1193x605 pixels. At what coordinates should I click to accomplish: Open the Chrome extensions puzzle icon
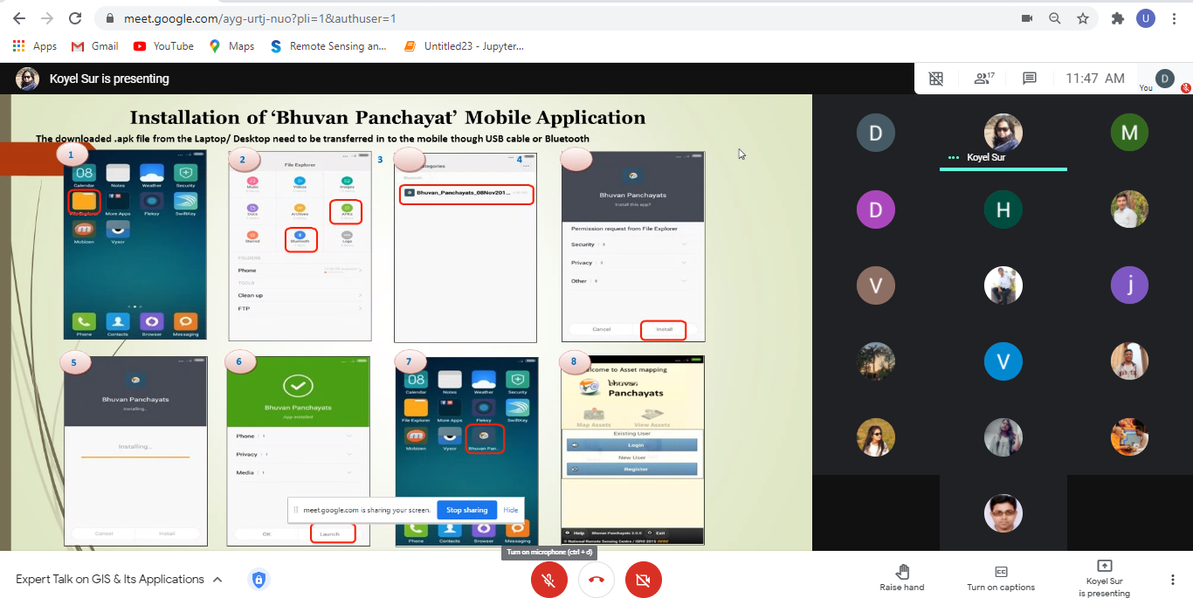click(1117, 18)
